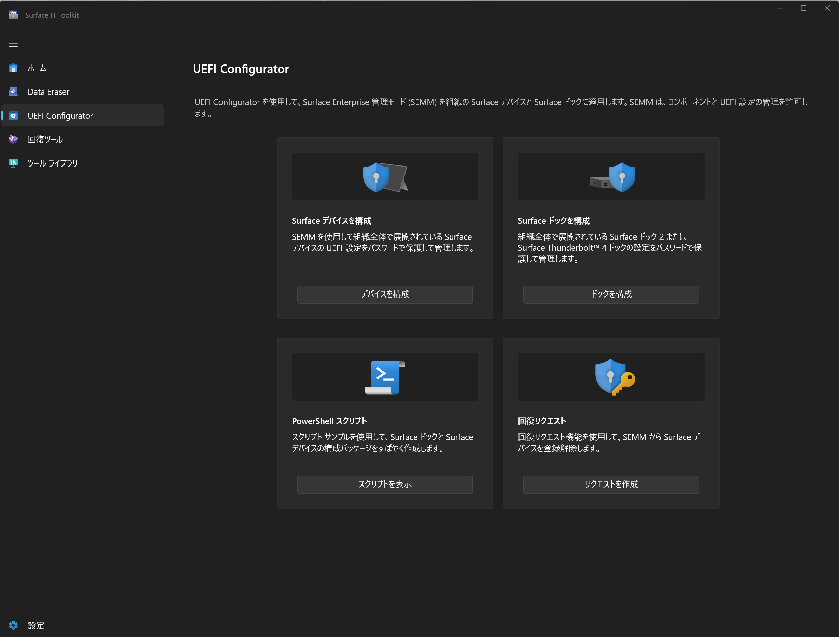
Task: Open ツール ライブラリ in the sidebar
Action: (83, 163)
